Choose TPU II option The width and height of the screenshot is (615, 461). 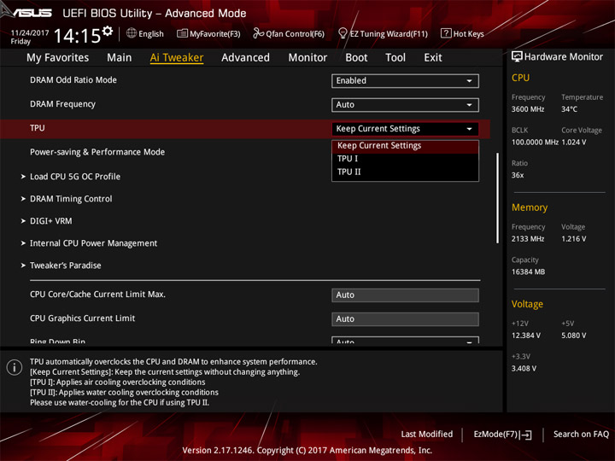(x=405, y=172)
